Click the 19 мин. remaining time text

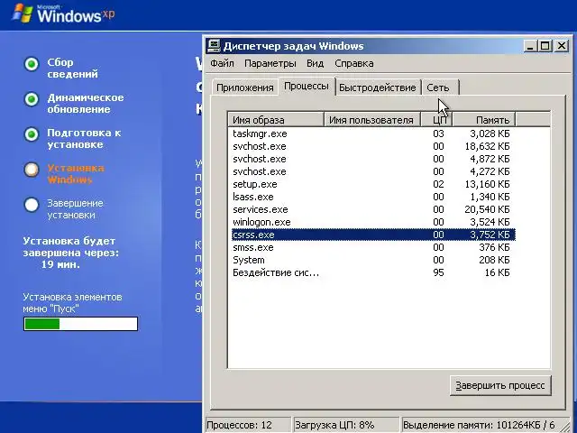[x=60, y=264]
